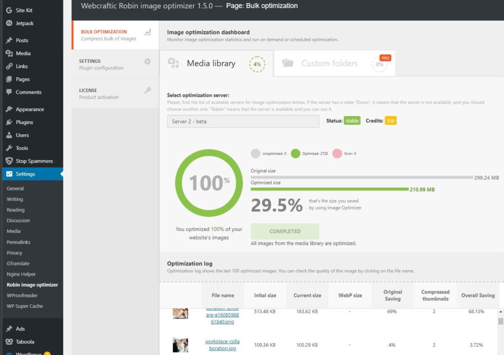The image size is (504, 355).
Task: Click the Tools wrench icon
Action: click(9, 148)
